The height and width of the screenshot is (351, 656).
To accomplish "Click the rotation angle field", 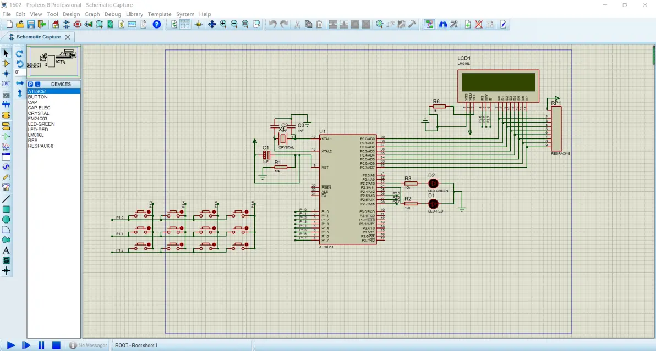I will [x=19, y=72].
